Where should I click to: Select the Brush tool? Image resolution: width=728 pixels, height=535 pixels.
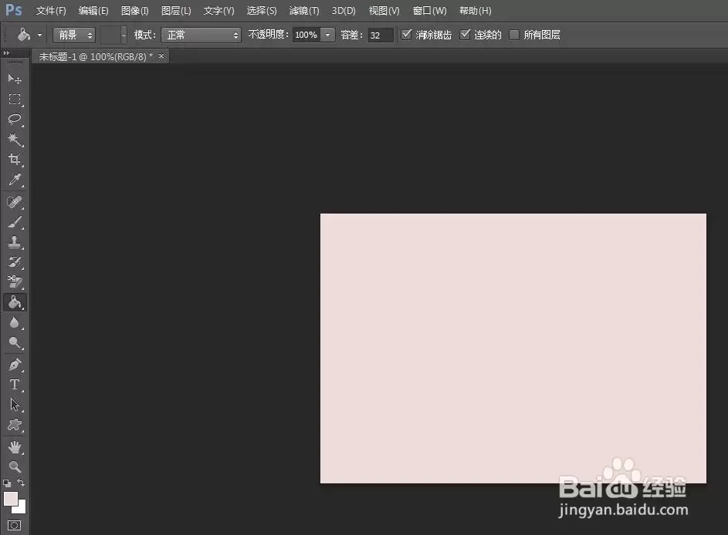[x=15, y=222]
